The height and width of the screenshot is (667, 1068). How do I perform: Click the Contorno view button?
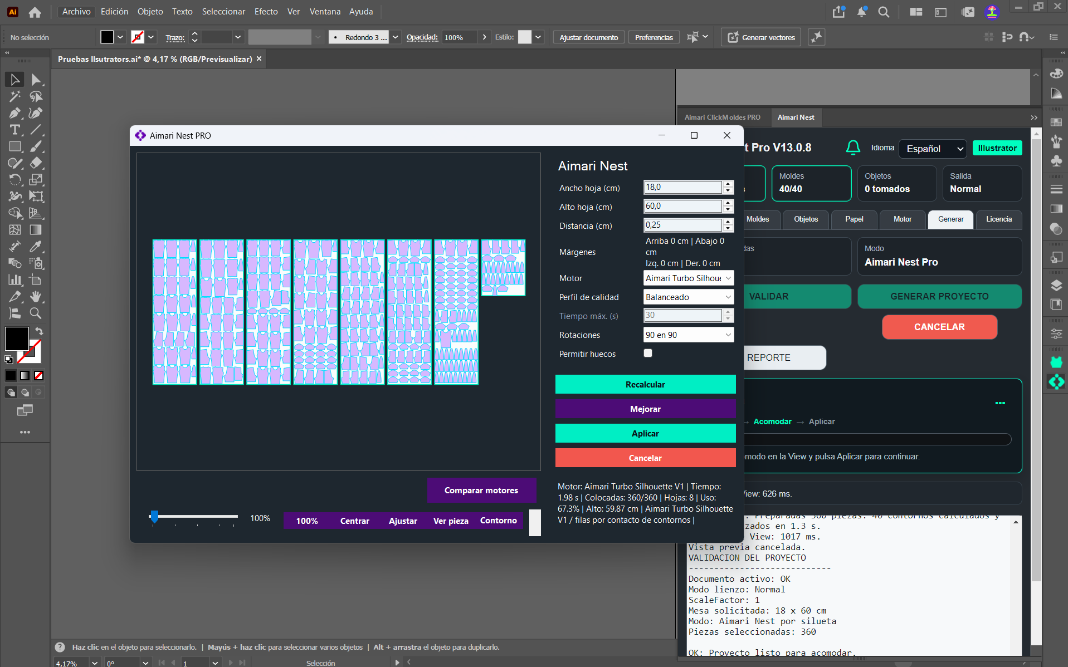point(499,521)
